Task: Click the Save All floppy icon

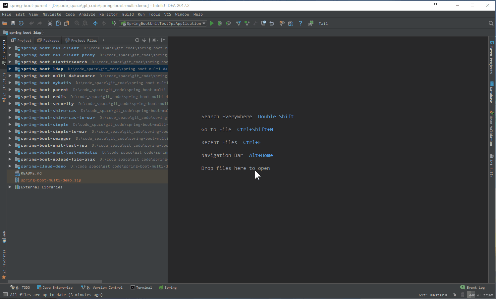Action: point(13,24)
